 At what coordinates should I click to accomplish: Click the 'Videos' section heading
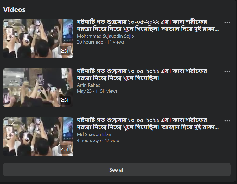14,10
